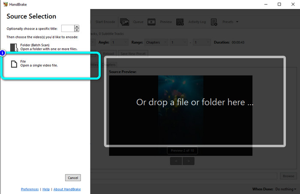The width and height of the screenshot is (300, 194).
Task: Open the Range Chapters dropdown
Action: tap(156, 42)
